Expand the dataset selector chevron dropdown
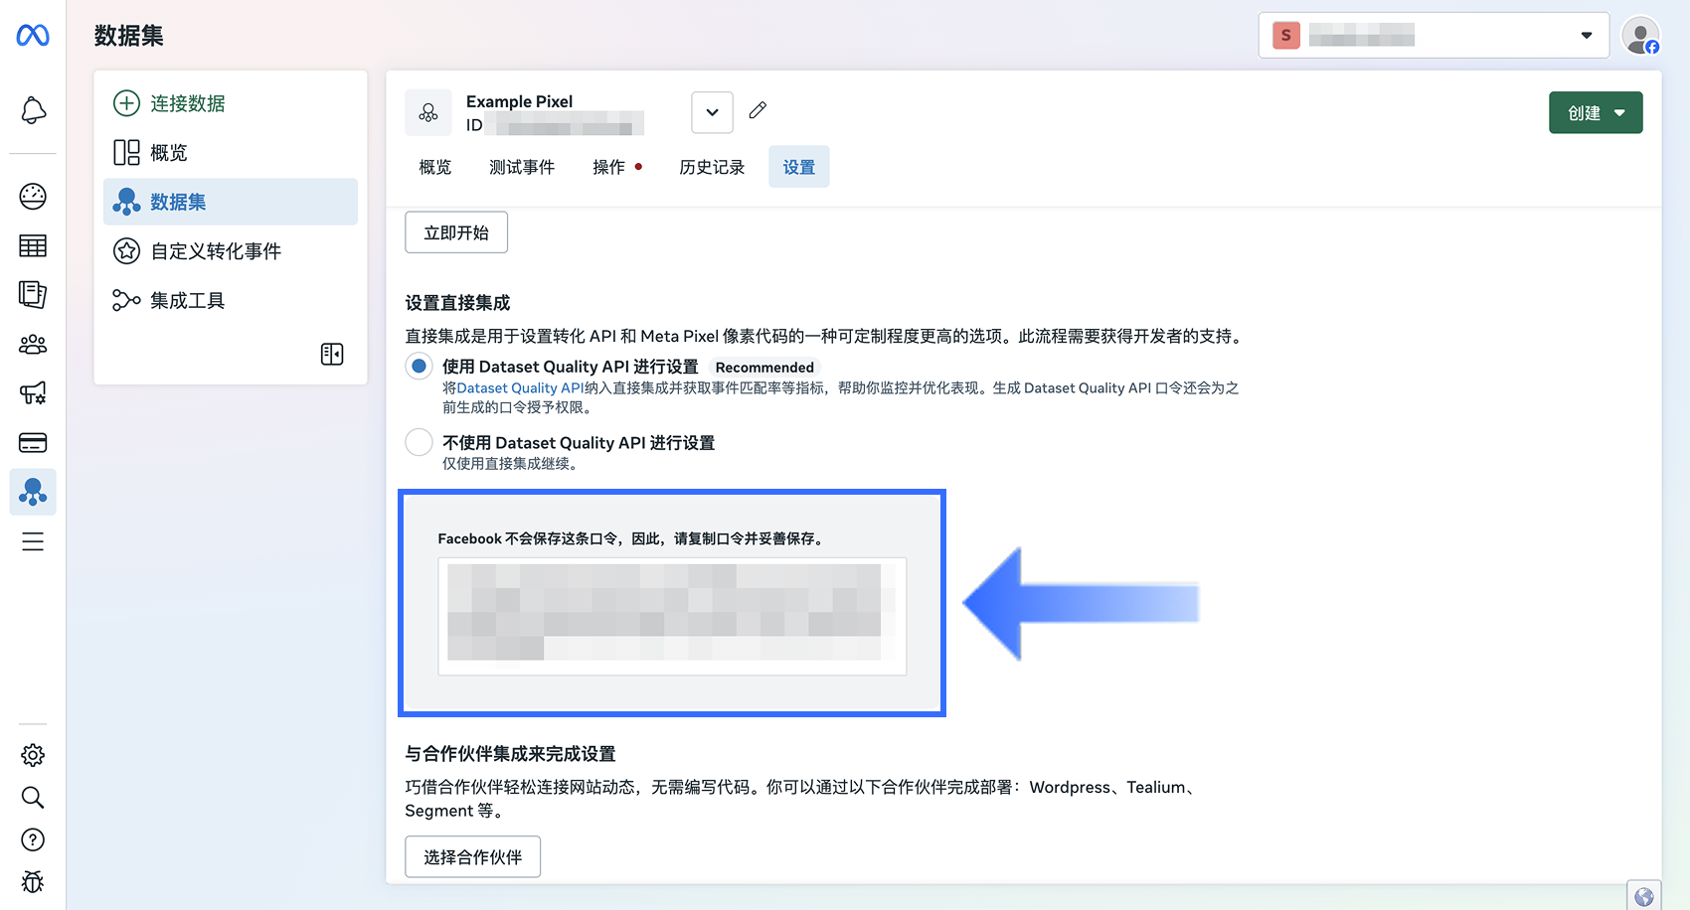Image resolution: width=1690 pixels, height=910 pixels. pos(713,112)
